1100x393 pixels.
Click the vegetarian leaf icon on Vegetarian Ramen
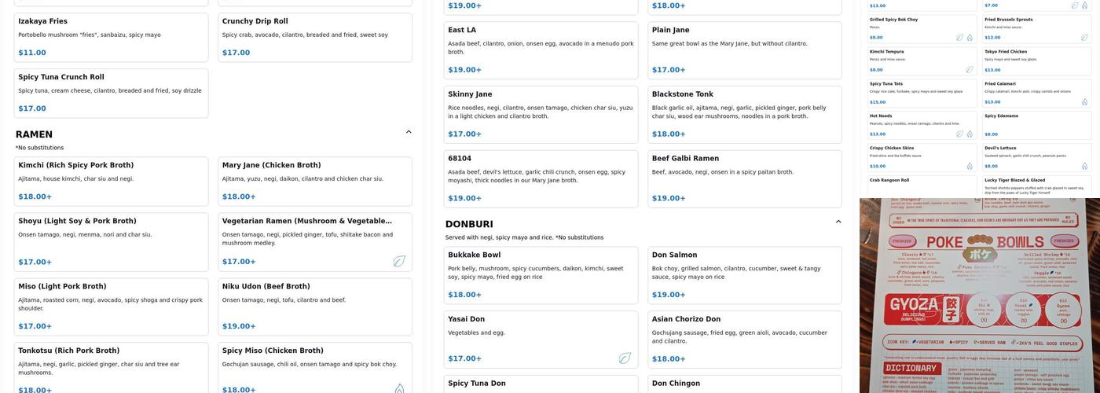click(399, 261)
